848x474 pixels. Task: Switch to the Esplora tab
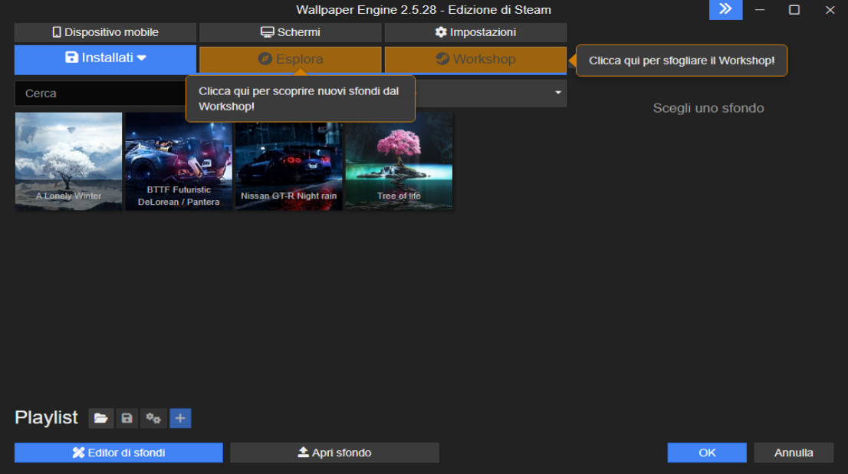291,59
